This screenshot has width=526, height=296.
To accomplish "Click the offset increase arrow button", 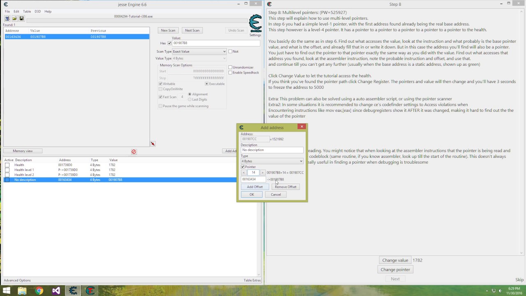I will click(263, 173).
